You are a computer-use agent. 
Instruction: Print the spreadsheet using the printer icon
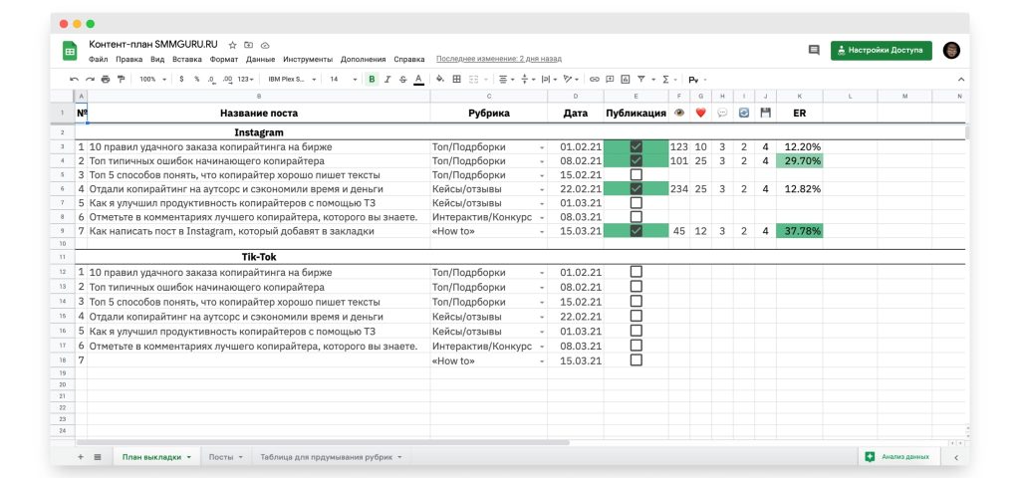tap(106, 79)
